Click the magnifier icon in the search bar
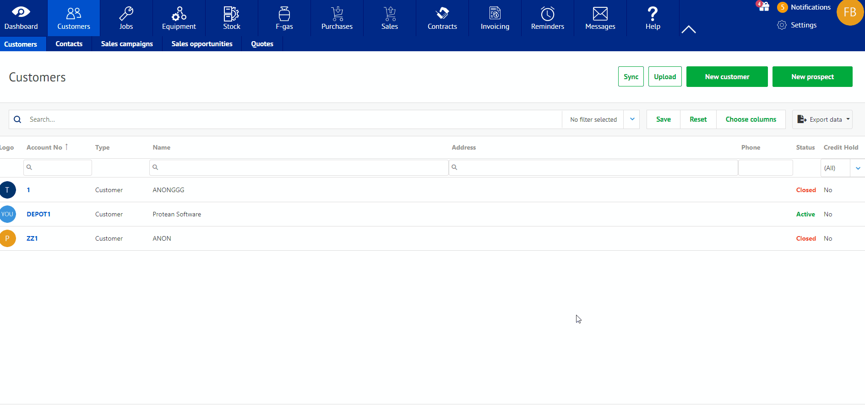This screenshot has width=865, height=409. (x=17, y=119)
